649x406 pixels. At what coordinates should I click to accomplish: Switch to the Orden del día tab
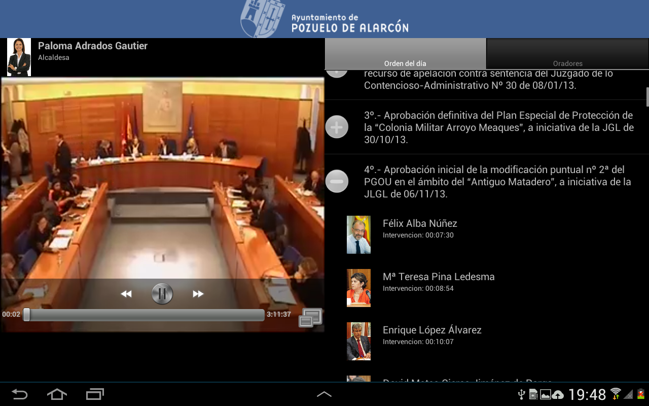click(405, 54)
